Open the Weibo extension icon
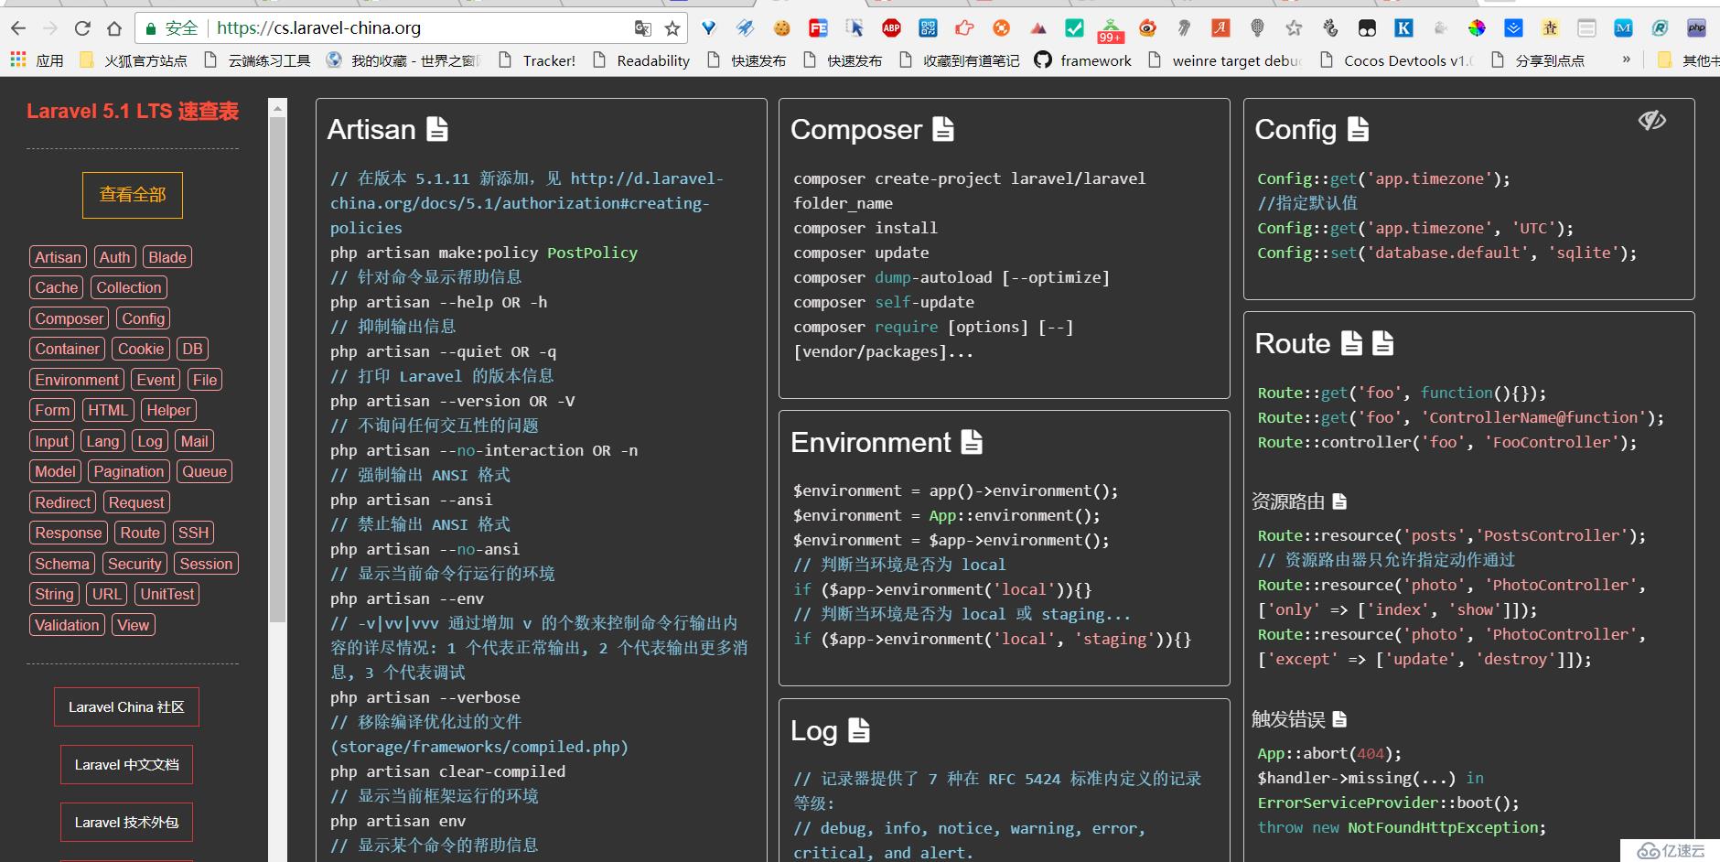The width and height of the screenshot is (1720, 862). [x=1147, y=28]
